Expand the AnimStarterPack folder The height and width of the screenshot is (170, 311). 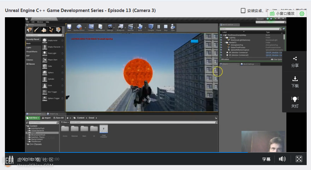click(x=28, y=128)
